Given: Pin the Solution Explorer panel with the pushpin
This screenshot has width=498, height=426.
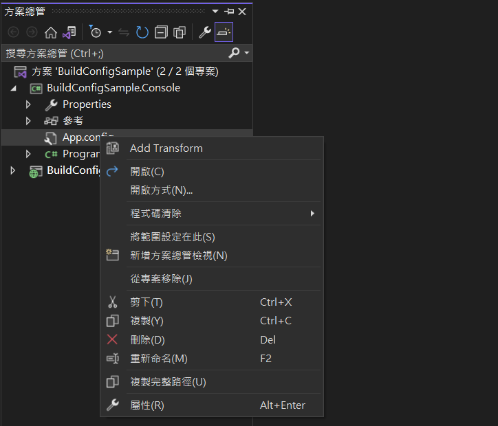Looking at the screenshot, I should 229,12.
